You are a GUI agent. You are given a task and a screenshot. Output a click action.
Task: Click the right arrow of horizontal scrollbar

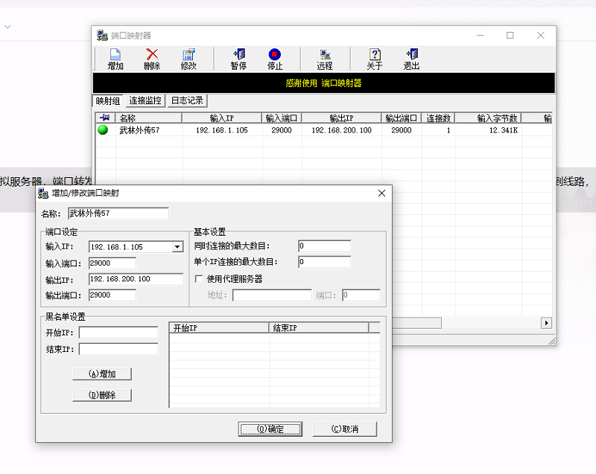[546, 323]
